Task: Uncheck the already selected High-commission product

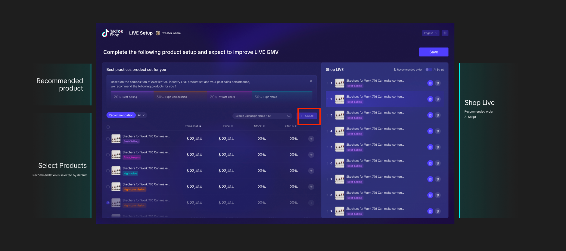Action: click(x=108, y=203)
